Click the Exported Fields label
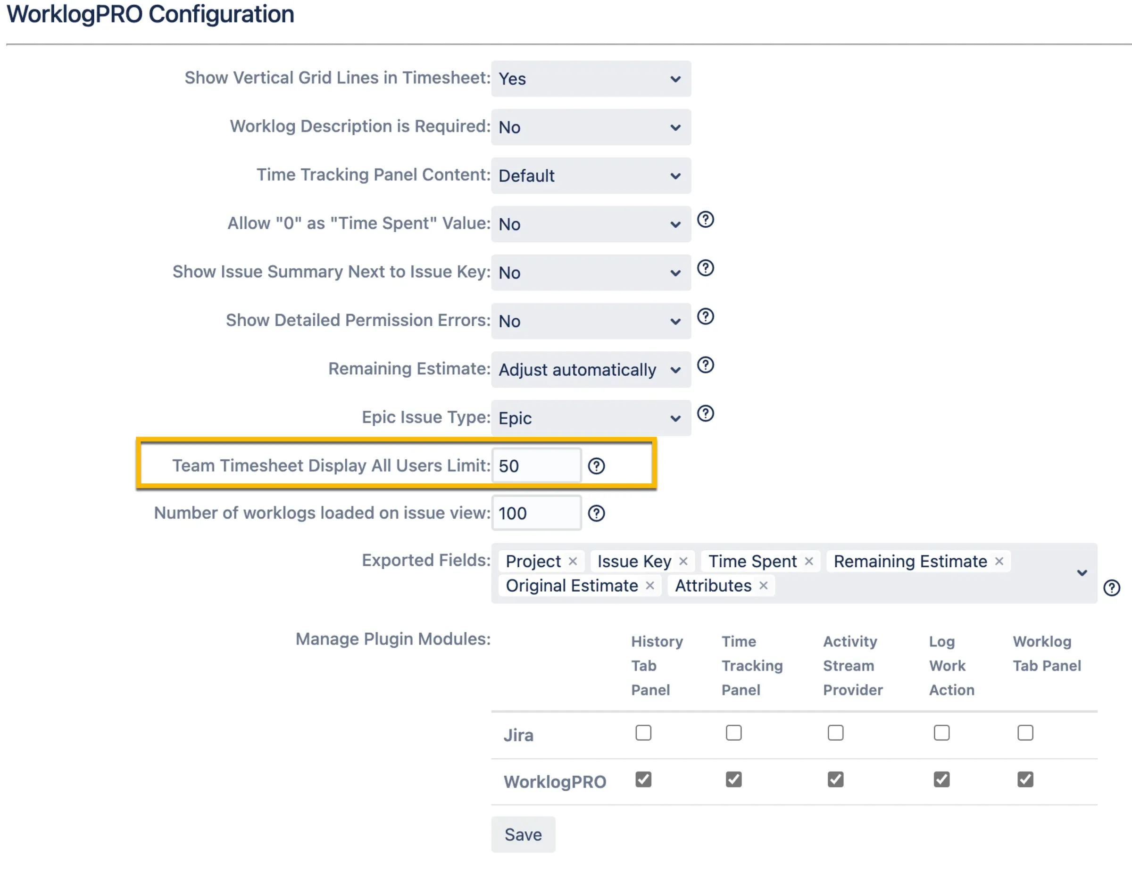1132x869 pixels. coord(426,560)
